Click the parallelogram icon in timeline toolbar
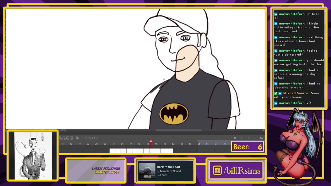This screenshot has height=186, width=331. click(x=93, y=138)
